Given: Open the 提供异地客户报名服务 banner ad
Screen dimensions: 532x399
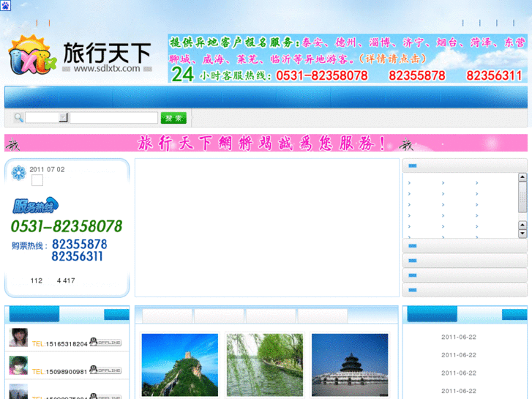Looking at the screenshot, I should [x=348, y=59].
